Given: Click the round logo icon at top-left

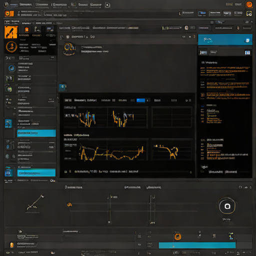Looking at the screenshot, I should coord(6,4).
